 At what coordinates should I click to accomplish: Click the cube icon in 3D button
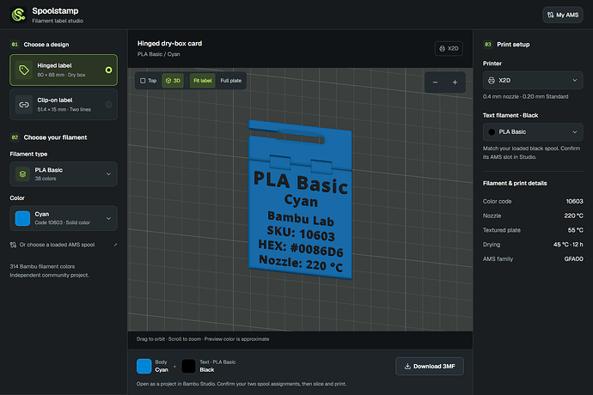click(x=168, y=81)
